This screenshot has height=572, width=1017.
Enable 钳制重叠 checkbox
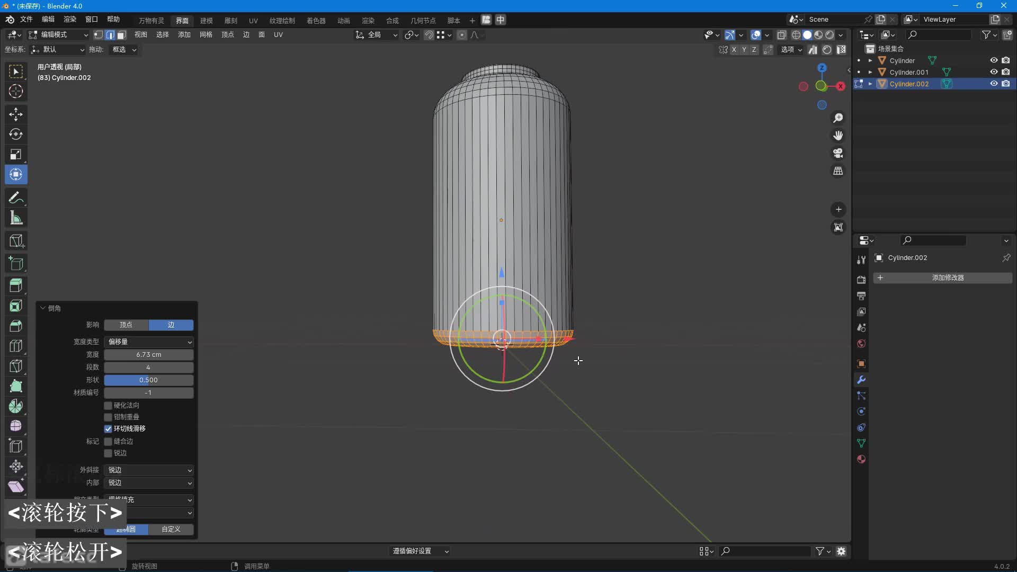tap(108, 417)
